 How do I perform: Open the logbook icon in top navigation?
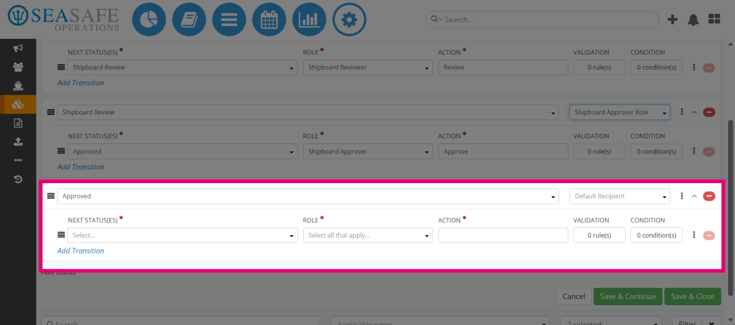pyautogui.click(x=189, y=19)
